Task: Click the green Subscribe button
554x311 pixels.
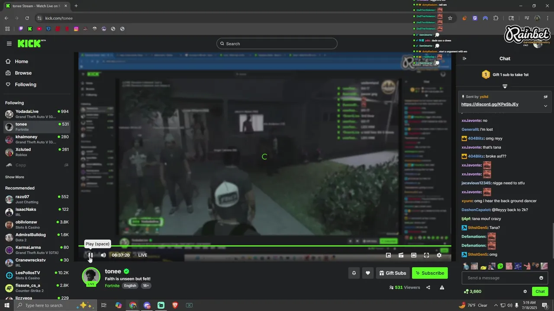Action: coord(430,273)
